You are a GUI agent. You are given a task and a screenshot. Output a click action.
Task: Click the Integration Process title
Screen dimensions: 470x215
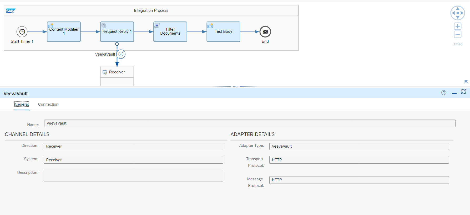coord(151,10)
